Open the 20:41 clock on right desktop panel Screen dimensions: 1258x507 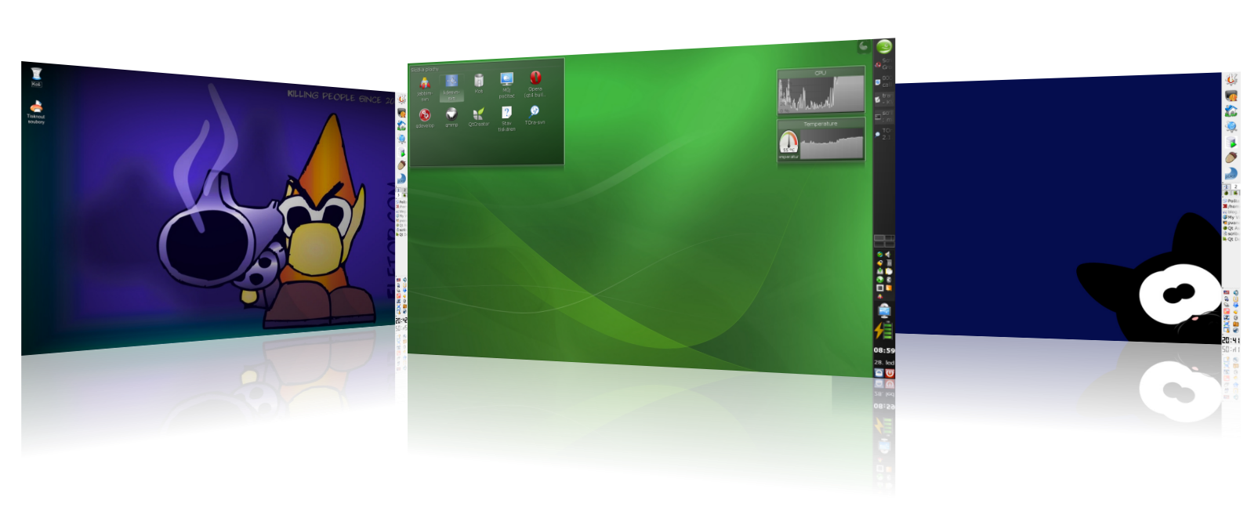point(1231,341)
